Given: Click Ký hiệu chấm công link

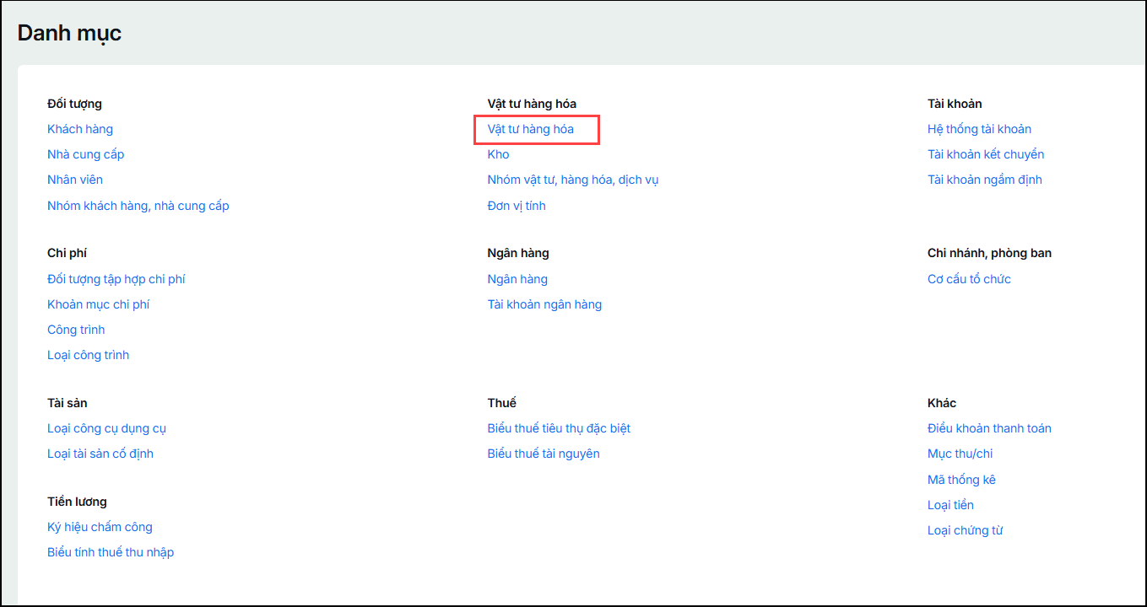Looking at the screenshot, I should click(x=100, y=527).
